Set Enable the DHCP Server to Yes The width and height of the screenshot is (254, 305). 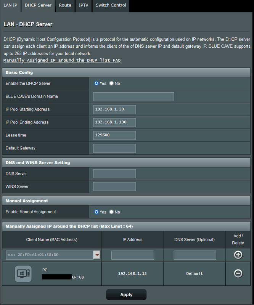[96, 83]
